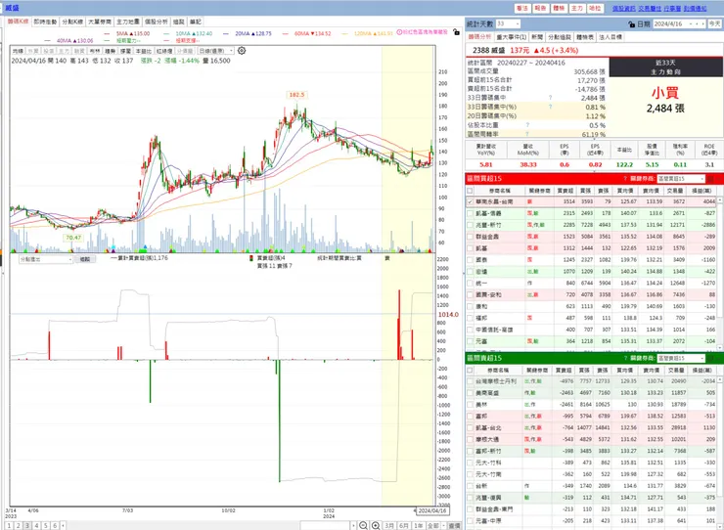Open the 個股分析 tab

pos(157,22)
